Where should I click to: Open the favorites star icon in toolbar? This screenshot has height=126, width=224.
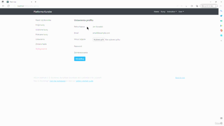point(192,6)
